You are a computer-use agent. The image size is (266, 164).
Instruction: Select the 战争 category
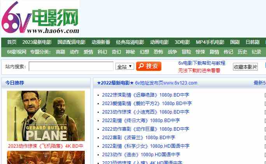point(172,52)
